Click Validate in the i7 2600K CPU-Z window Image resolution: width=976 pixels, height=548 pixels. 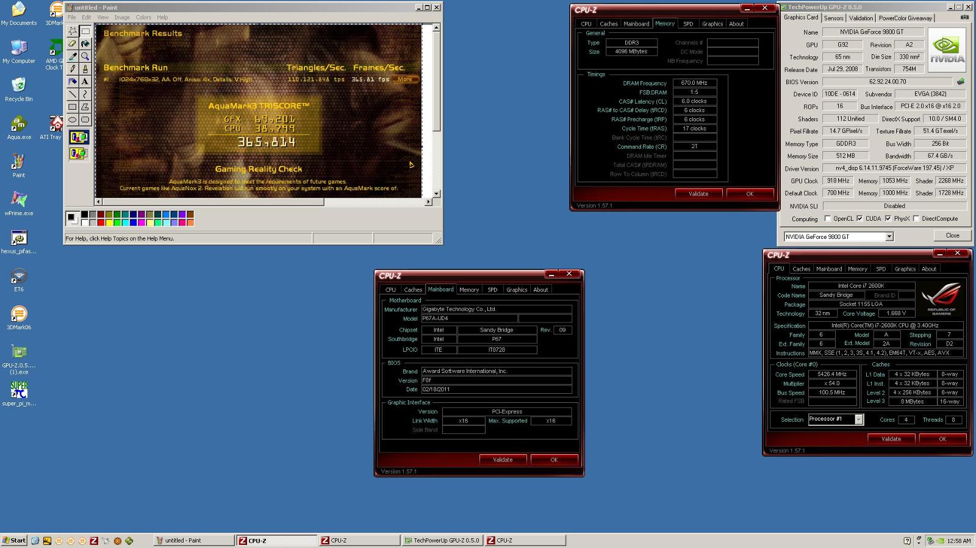891,439
